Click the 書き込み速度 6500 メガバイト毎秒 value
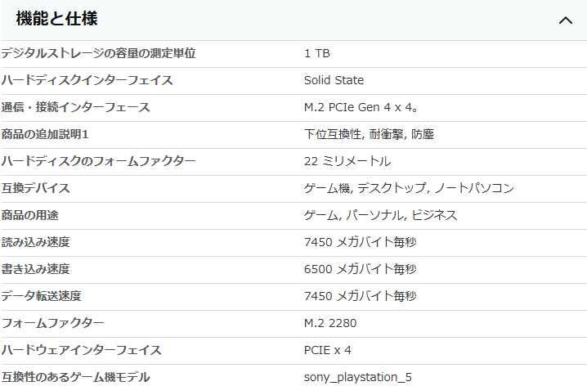The image size is (587, 386). coord(361,269)
